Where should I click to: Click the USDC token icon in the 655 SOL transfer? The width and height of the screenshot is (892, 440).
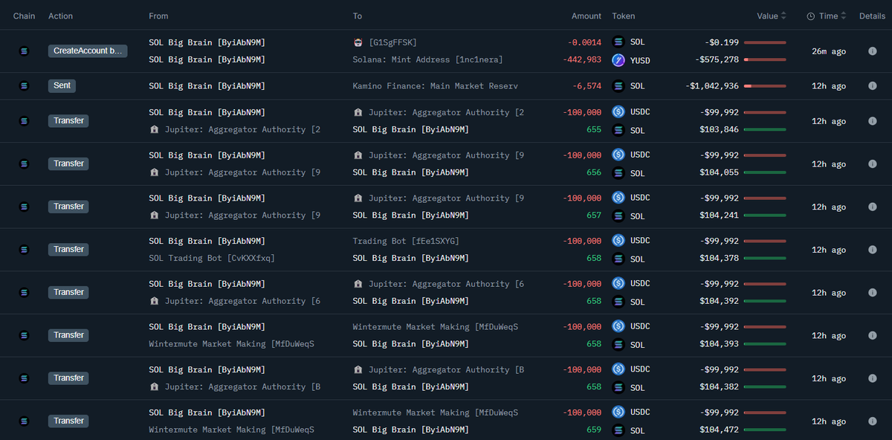tap(618, 112)
